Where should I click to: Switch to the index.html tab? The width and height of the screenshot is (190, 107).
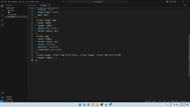33,5
